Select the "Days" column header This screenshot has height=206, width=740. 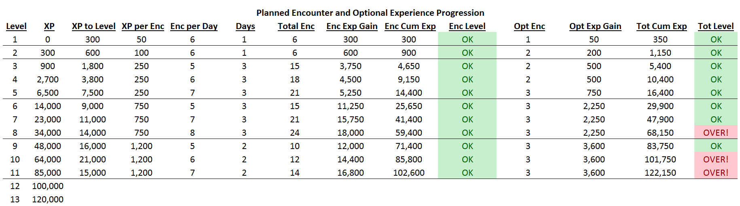(x=245, y=26)
